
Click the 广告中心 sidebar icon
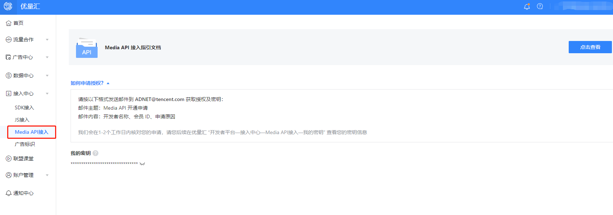click(x=9, y=57)
